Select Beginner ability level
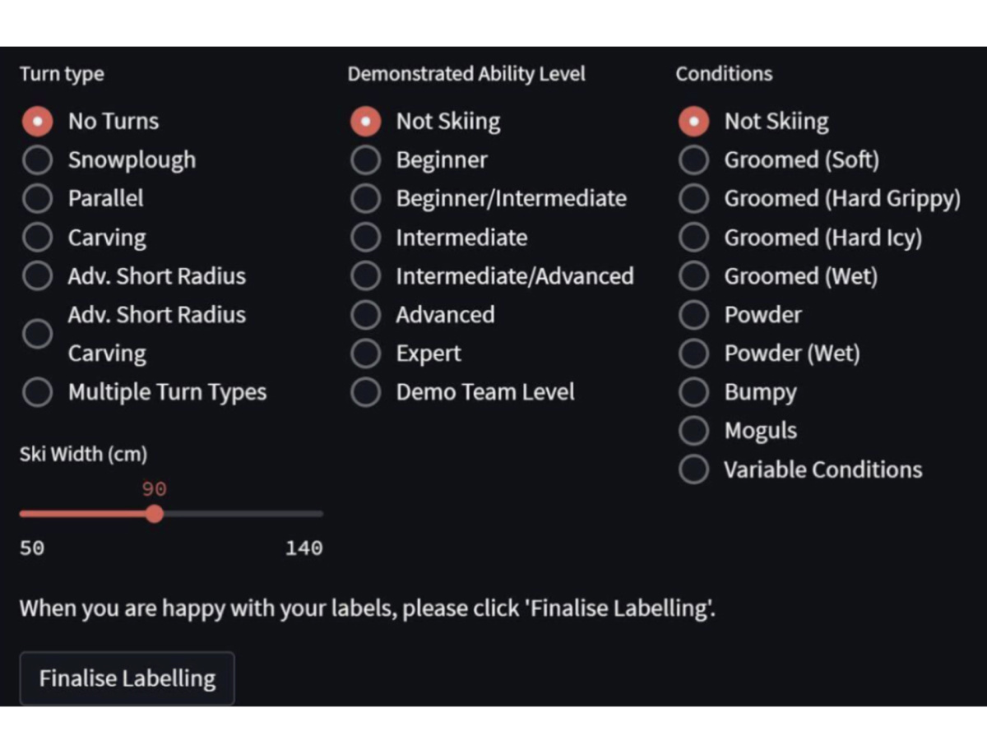Viewport: 987px width, 754px height. coord(365,160)
